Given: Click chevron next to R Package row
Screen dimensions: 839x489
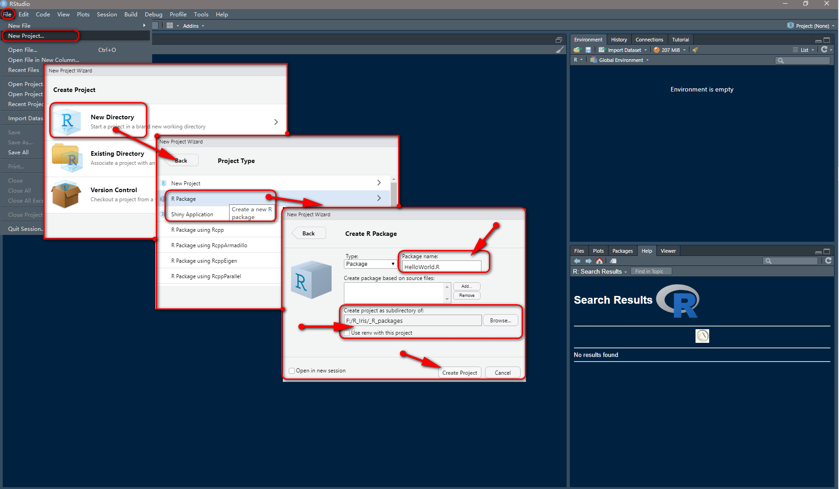Looking at the screenshot, I should (379, 198).
